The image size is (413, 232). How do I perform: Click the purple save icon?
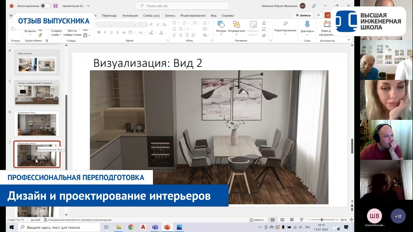[x=55, y=6]
